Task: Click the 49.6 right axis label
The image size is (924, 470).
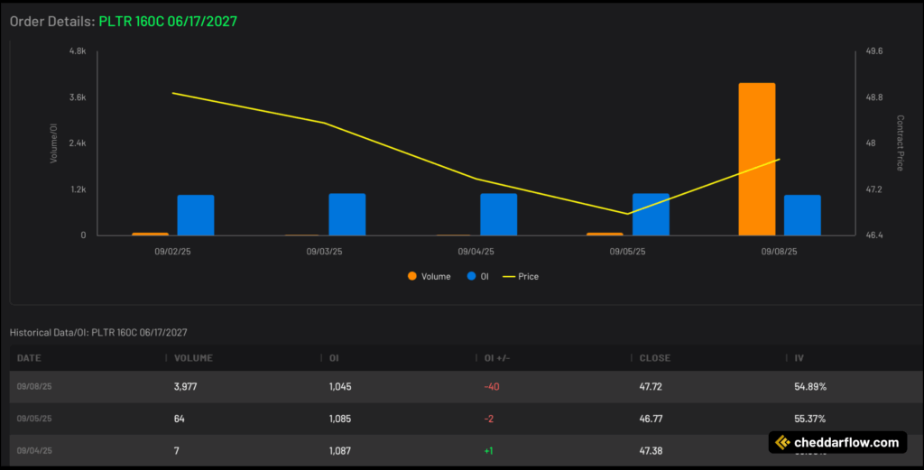Action: pos(873,51)
